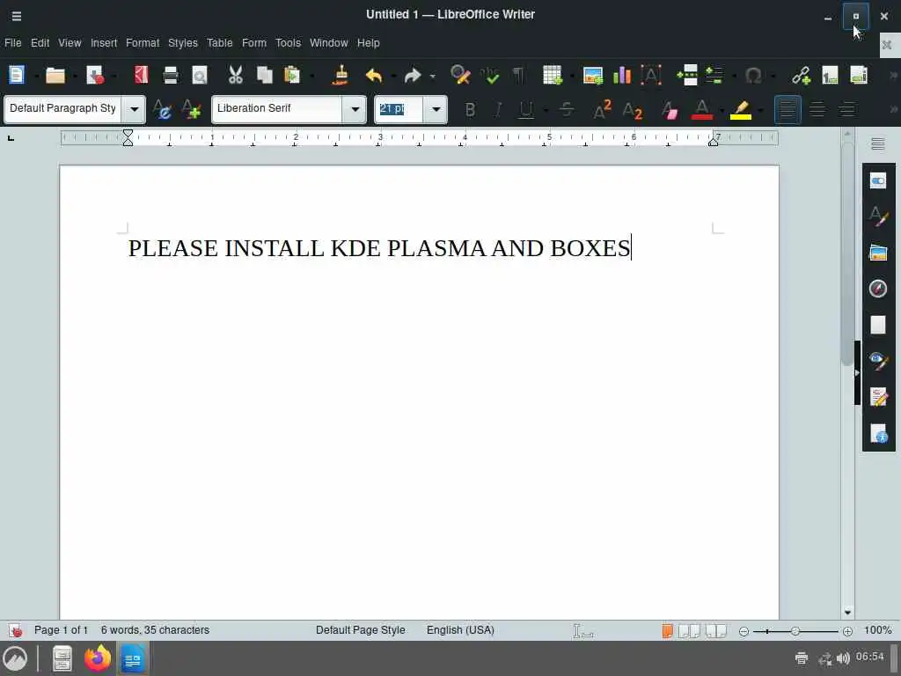
Task: Open Find and Replace tool
Action: click(460, 76)
